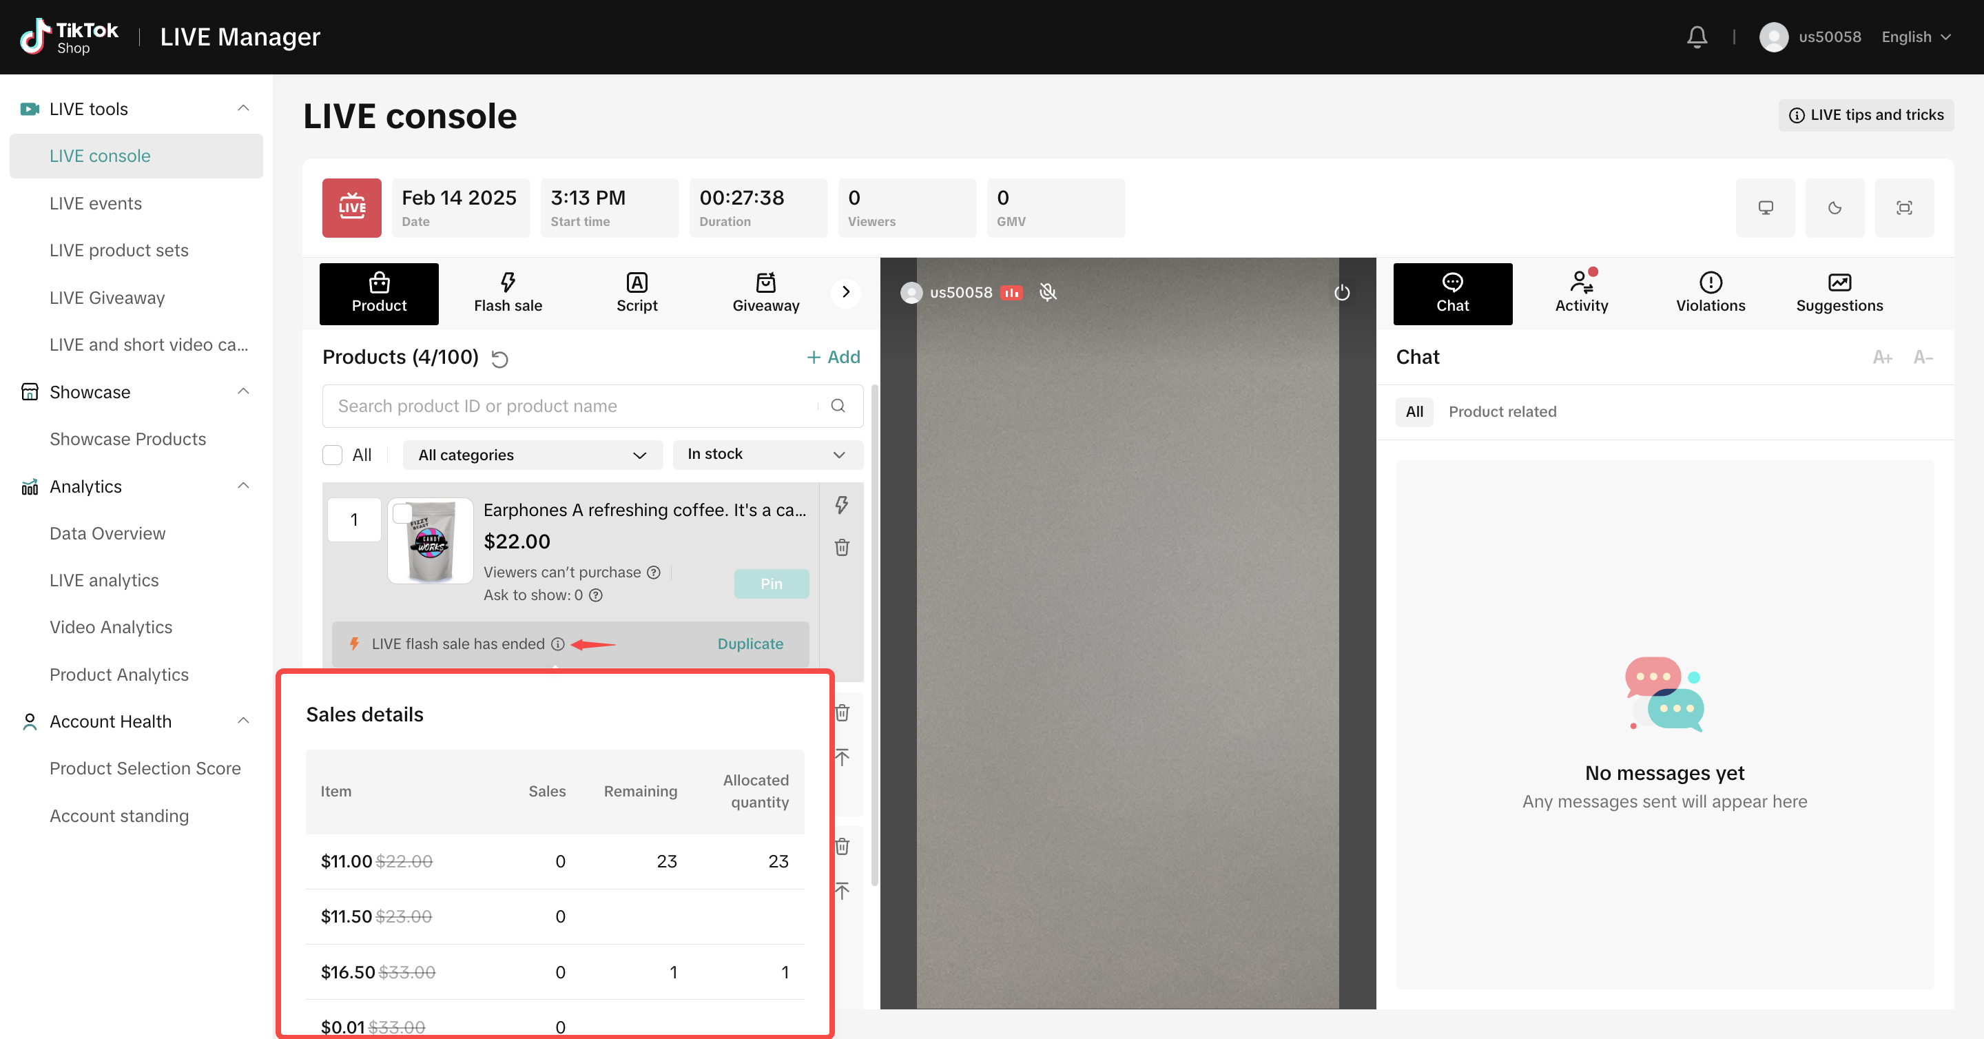Click the products refresh icon
1984x1039 pixels.
[500, 359]
